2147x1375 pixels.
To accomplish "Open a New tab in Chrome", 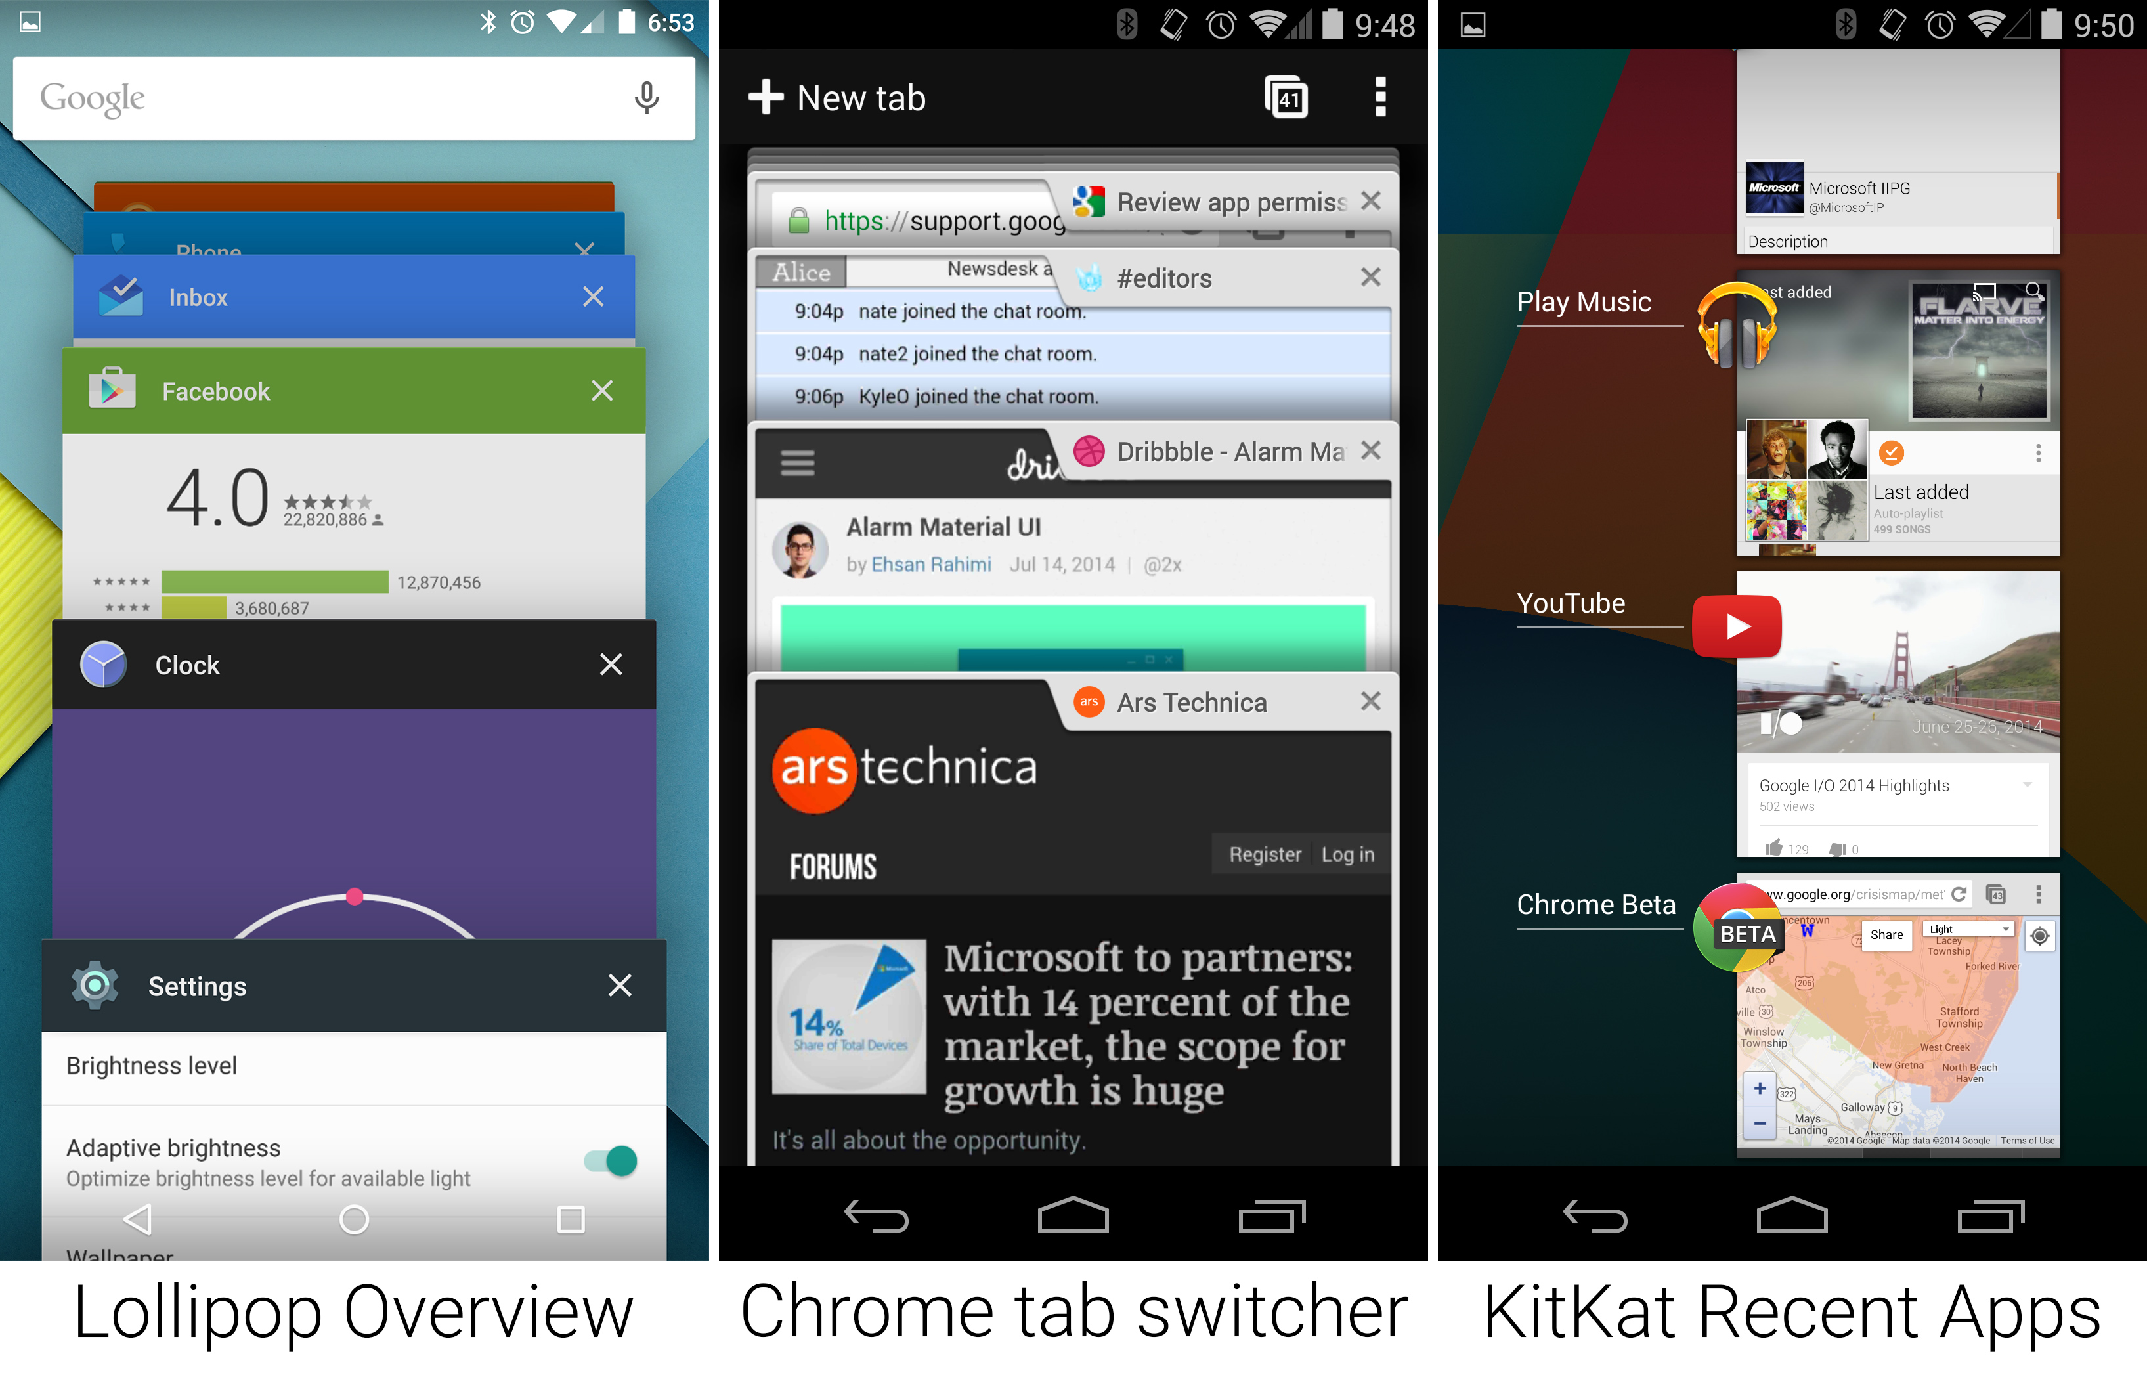I will tap(845, 94).
